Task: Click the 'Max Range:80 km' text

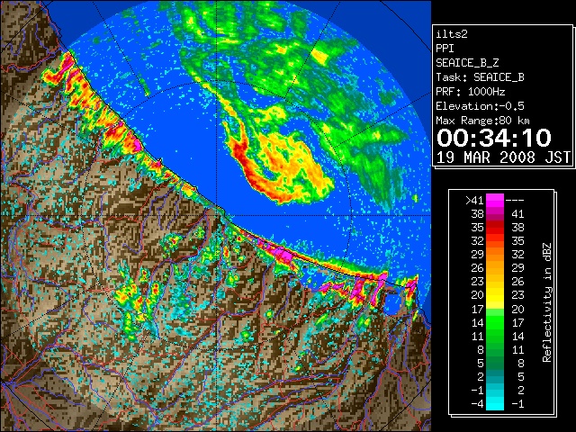Action: [482, 121]
